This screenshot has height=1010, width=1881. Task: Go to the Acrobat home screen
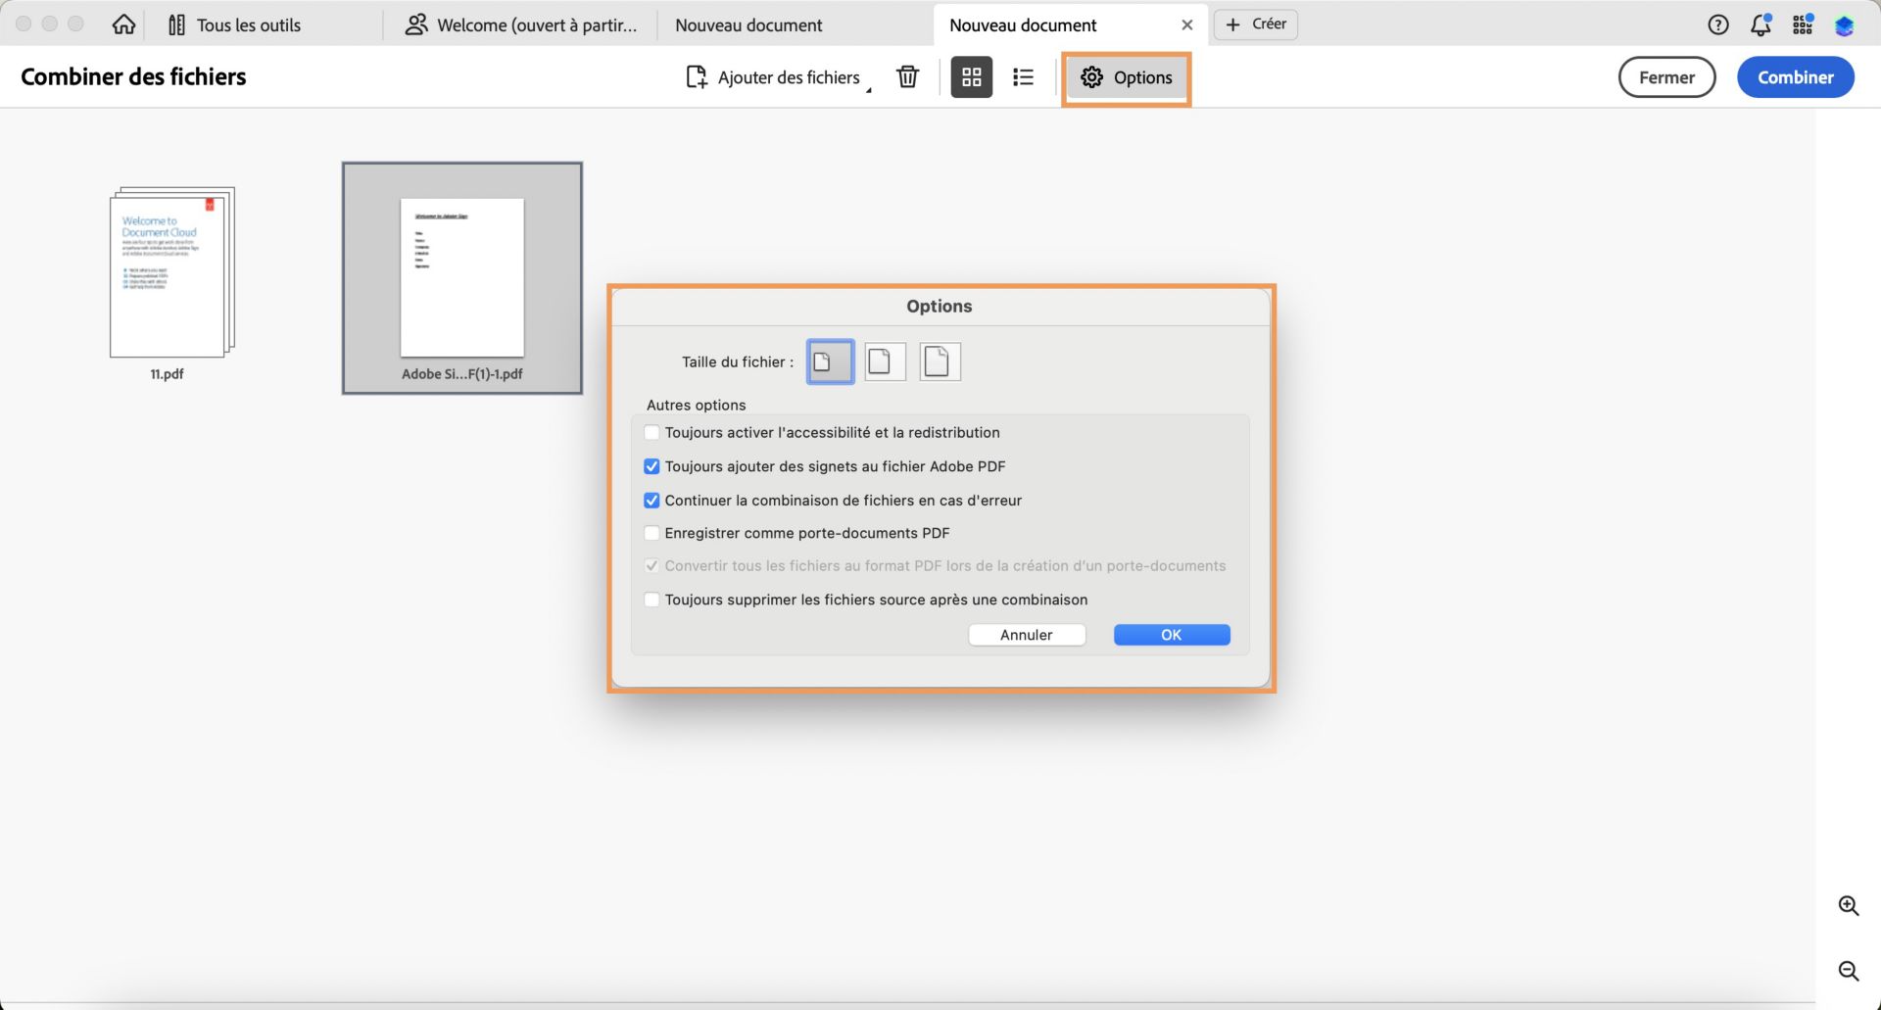click(x=123, y=24)
